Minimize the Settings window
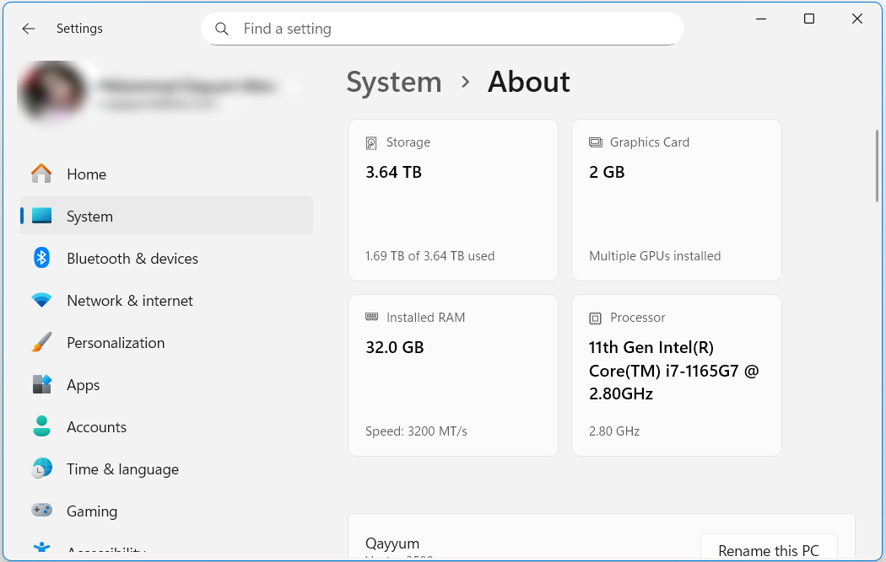Viewport: 886px width, 562px height. coord(761,19)
